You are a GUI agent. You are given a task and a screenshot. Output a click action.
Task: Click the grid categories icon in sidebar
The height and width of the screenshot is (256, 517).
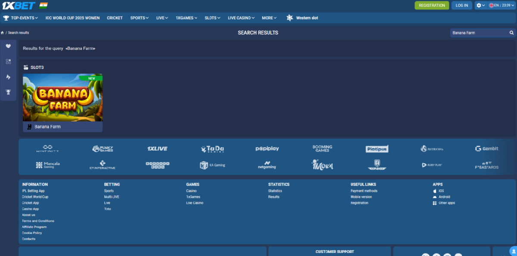[x=8, y=62]
